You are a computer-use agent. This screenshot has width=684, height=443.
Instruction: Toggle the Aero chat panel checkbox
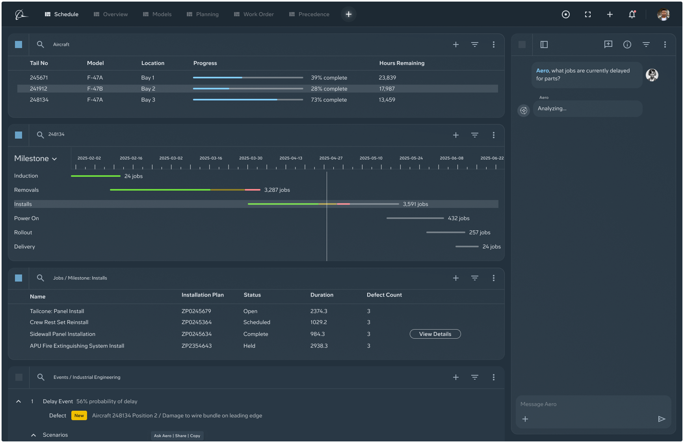pos(522,44)
